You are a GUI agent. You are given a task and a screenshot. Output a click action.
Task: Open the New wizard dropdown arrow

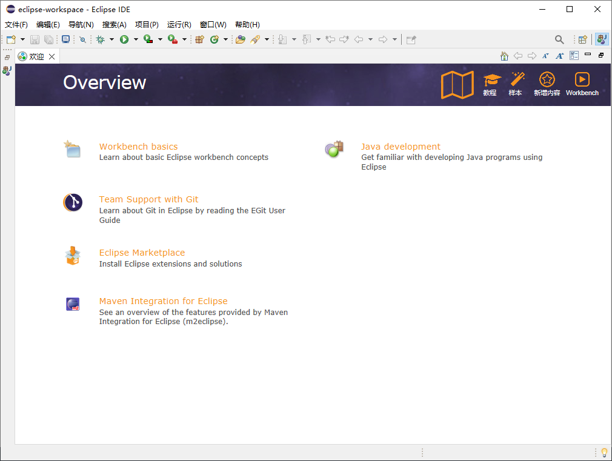22,39
